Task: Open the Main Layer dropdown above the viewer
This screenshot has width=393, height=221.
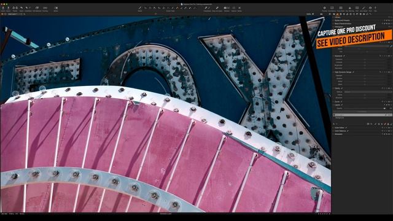Action: click(x=15, y=14)
